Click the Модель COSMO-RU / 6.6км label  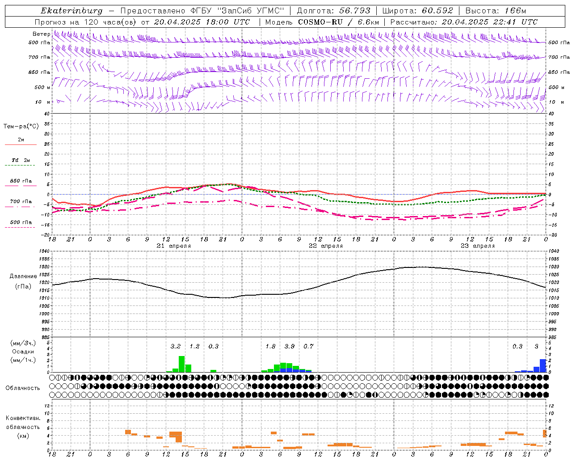[322, 22]
